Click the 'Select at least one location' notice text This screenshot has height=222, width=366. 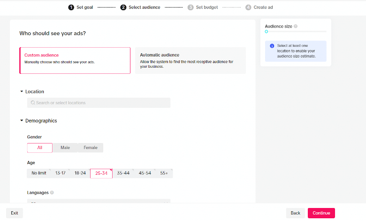(296, 51)
